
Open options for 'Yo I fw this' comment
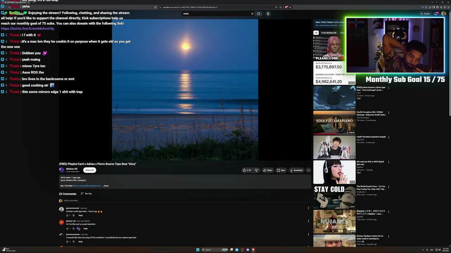click(308, 221)
